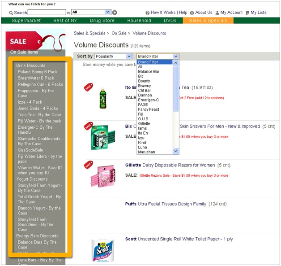
Task: Focus the search text field
Action: (47, 13)
